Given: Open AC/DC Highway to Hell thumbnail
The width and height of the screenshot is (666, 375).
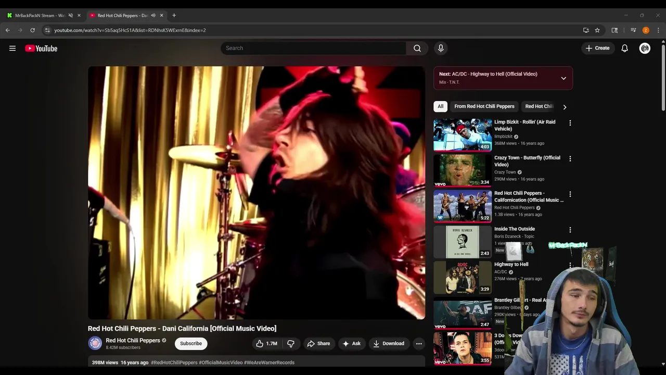Looking at the screenshot, I should tap(463, 277).
